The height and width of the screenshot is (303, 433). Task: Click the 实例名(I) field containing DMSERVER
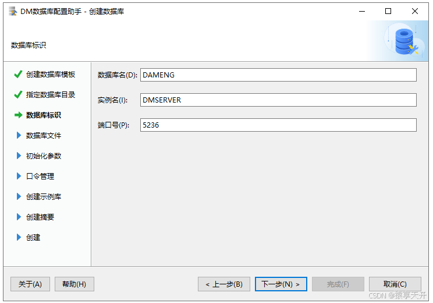point(278,100)
